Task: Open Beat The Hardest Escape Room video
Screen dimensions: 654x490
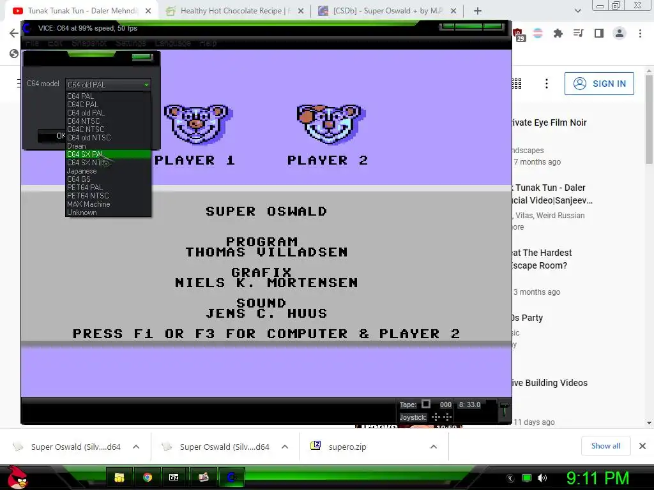Action: coord(542,259)
